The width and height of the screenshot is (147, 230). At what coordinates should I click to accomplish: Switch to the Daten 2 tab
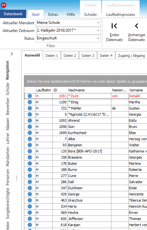coord(70,56)
